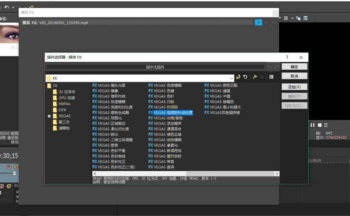The image size is (350, 216).
Task: Select VEGAS 区域裁切 plug-in
Action: pos(109,123)
